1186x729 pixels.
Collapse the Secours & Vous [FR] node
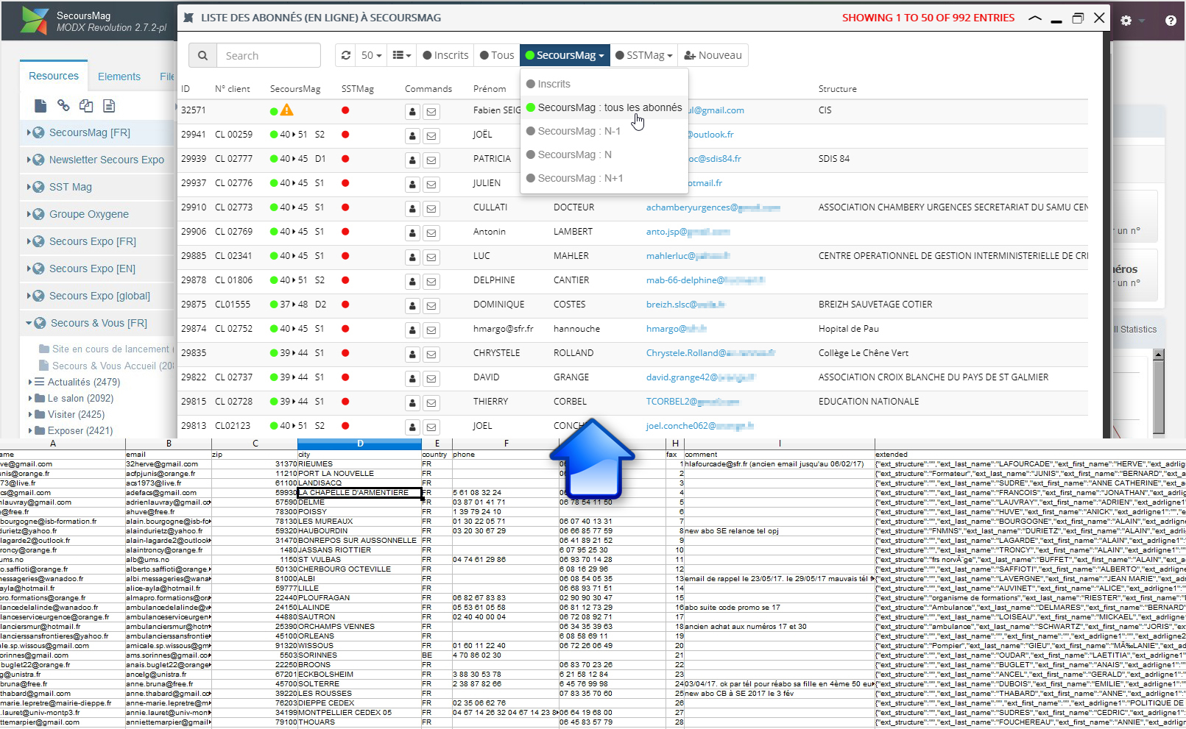coord(29,323)
